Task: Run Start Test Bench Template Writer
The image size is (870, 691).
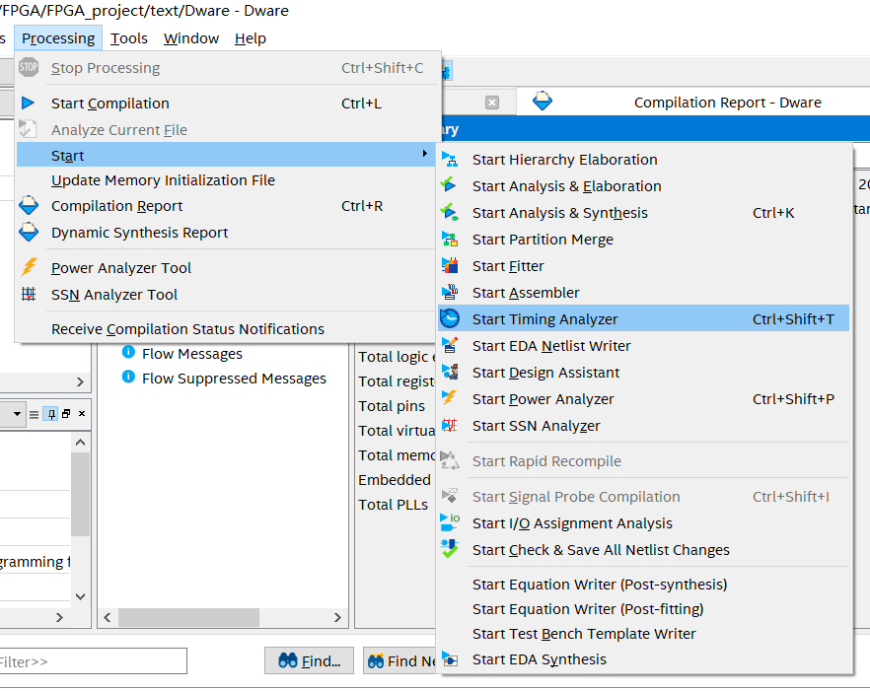Action: pos(643,633)
